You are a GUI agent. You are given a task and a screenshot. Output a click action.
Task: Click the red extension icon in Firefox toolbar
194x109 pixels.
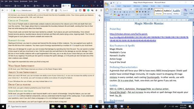(x=84, y=10)
